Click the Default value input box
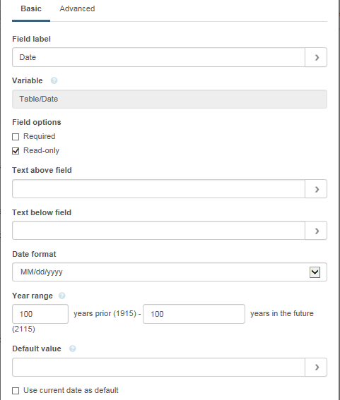340x400 pixels. [158, 367]
